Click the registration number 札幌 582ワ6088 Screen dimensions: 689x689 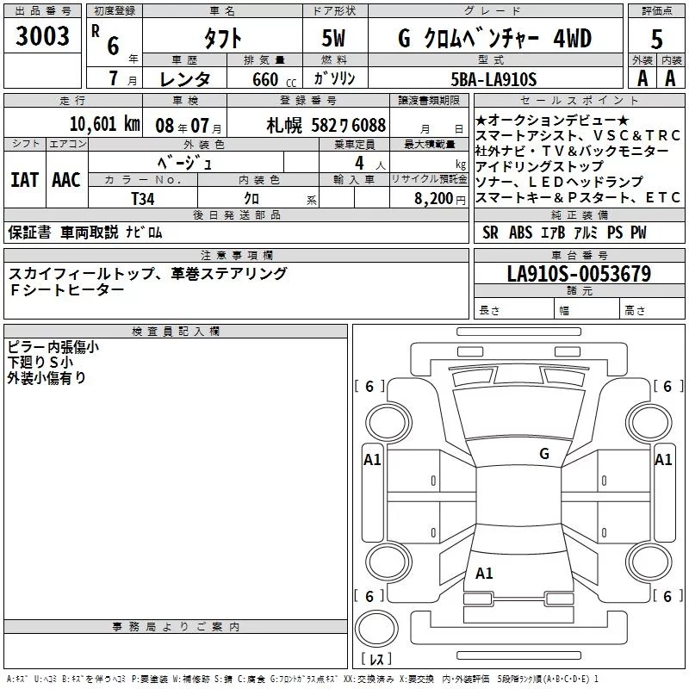326,124
